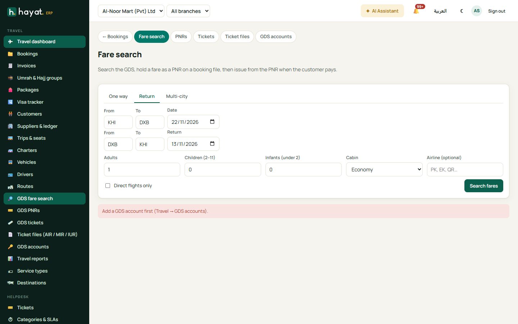The image size is (518, 324).
Task: Open the Cabin Economy dropdown
Action: point(384,170)
